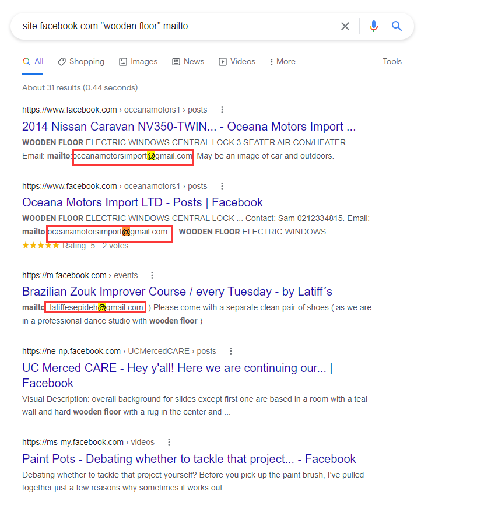Switch to the Shopping tab
The width and height of the screenshot is (477, 505).
coord(81,62)
